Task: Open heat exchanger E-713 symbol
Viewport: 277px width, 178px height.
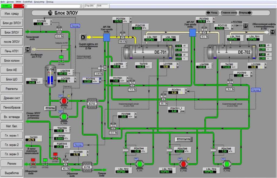Action: 92,103
